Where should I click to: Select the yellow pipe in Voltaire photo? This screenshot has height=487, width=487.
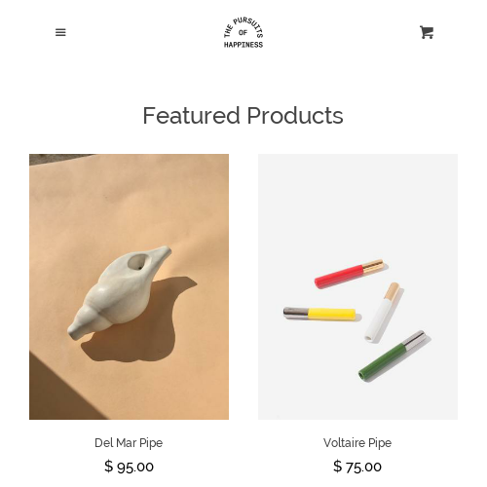319,314
